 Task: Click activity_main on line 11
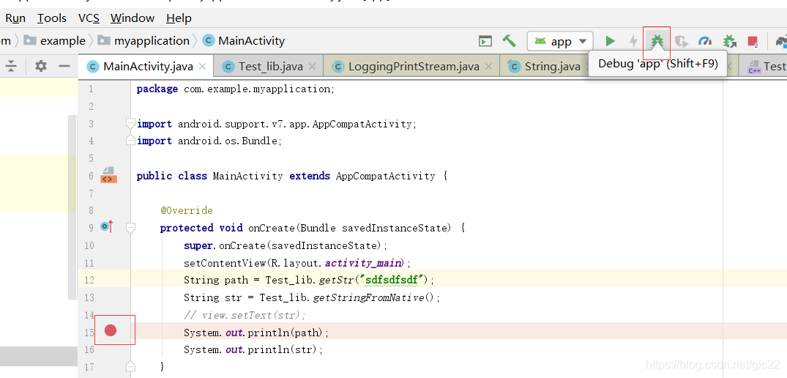point(364,262)
